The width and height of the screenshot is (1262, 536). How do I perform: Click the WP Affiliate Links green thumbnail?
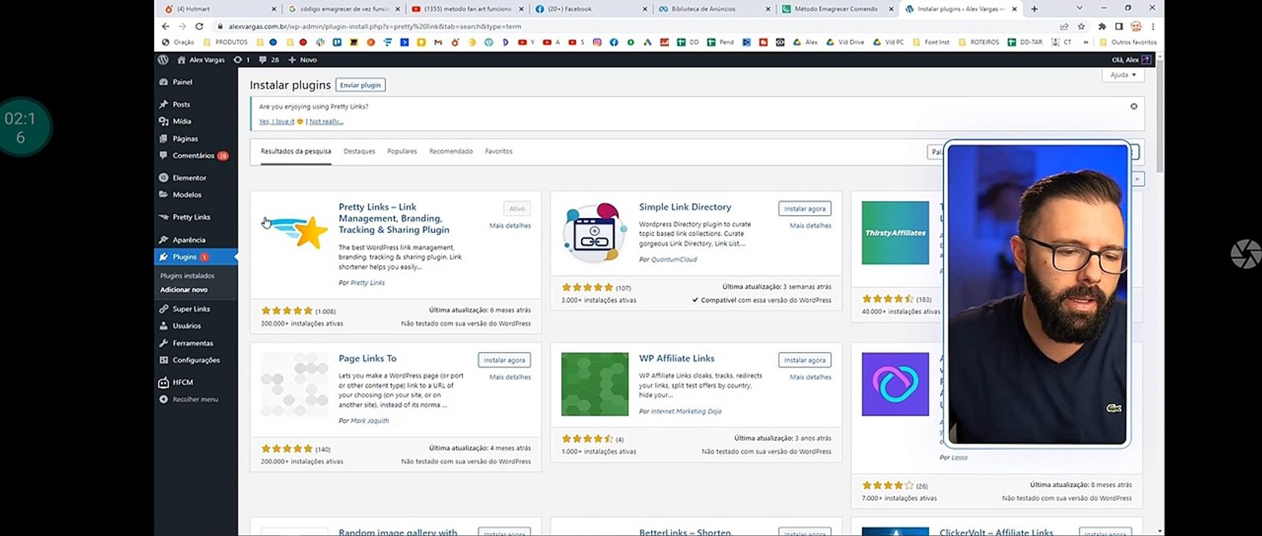[594, 384]
